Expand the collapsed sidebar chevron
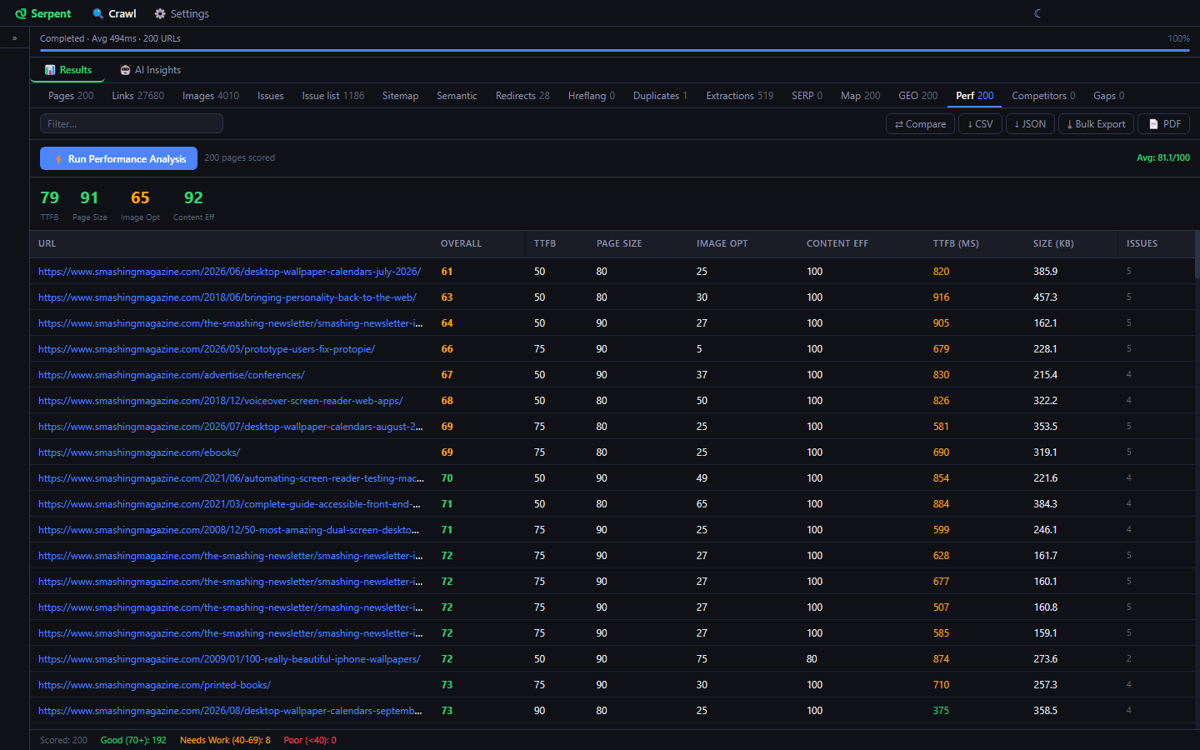Screen dimensions: 1200x750 pyautogui.click(x=14, y=38)
